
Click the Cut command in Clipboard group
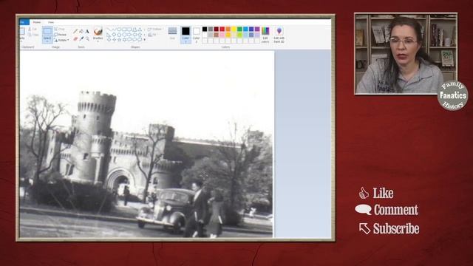(33, 29)
